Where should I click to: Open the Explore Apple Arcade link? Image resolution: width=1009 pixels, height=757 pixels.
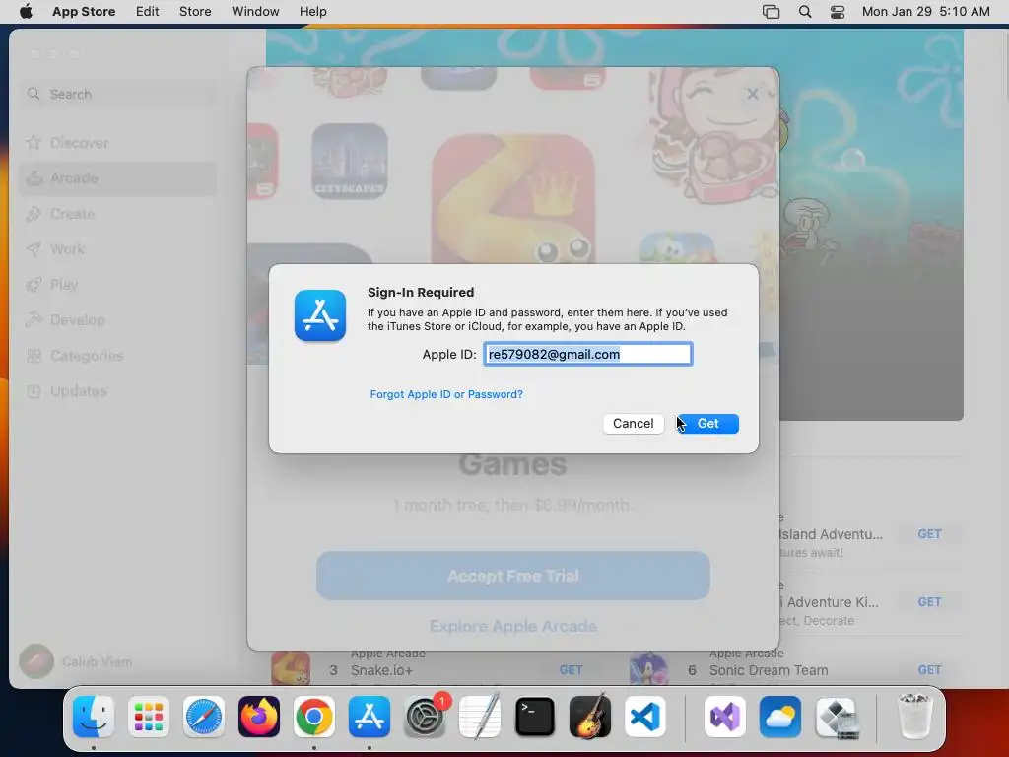point(512,626)
